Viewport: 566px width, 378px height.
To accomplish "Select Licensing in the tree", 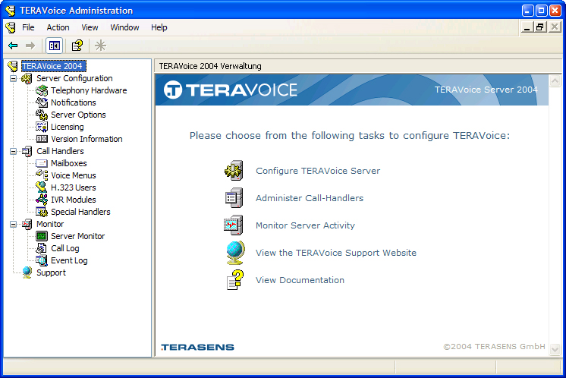I will pos(67,127).
